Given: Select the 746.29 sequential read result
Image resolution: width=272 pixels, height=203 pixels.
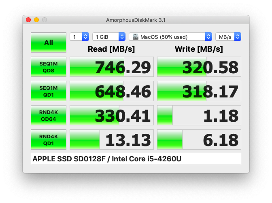Looking at the screenshot, I should pos(112,67).
